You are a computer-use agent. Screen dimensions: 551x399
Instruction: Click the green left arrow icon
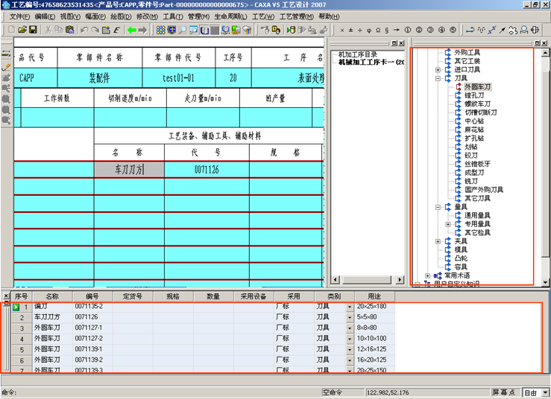[131, 30]
